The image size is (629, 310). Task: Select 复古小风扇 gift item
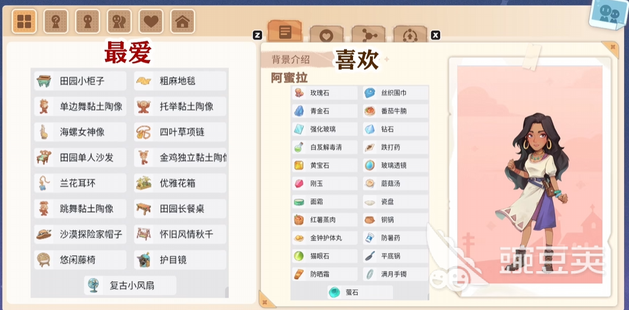(x=130, y=285)
